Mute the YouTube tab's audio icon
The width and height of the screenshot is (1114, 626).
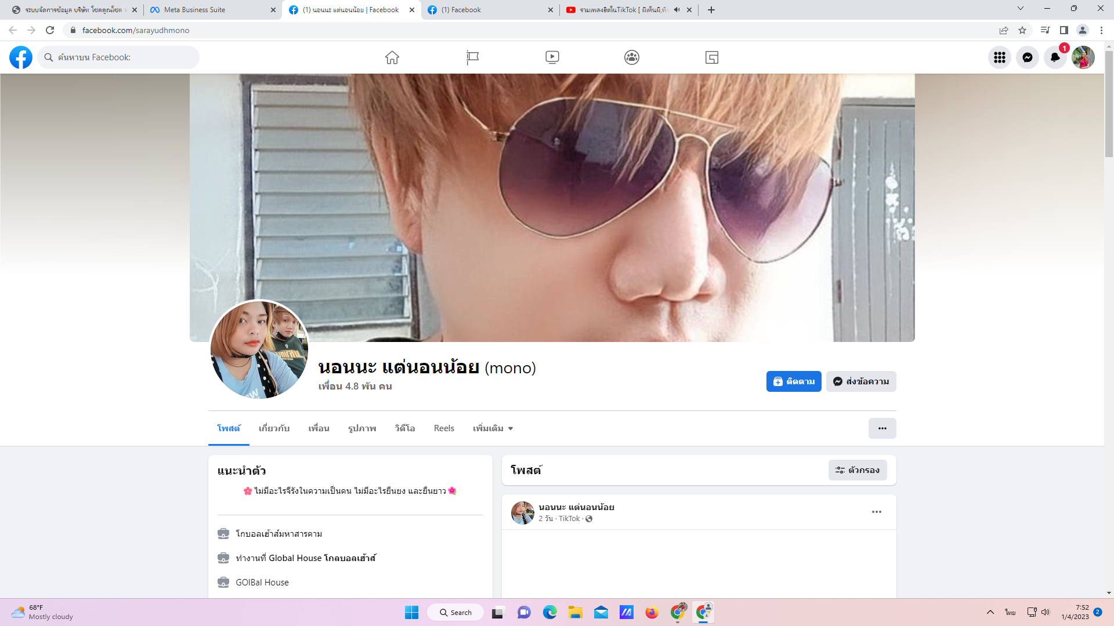click(x=677, y=10)
